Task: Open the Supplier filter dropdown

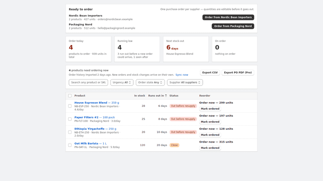Action: click(185, 82)
